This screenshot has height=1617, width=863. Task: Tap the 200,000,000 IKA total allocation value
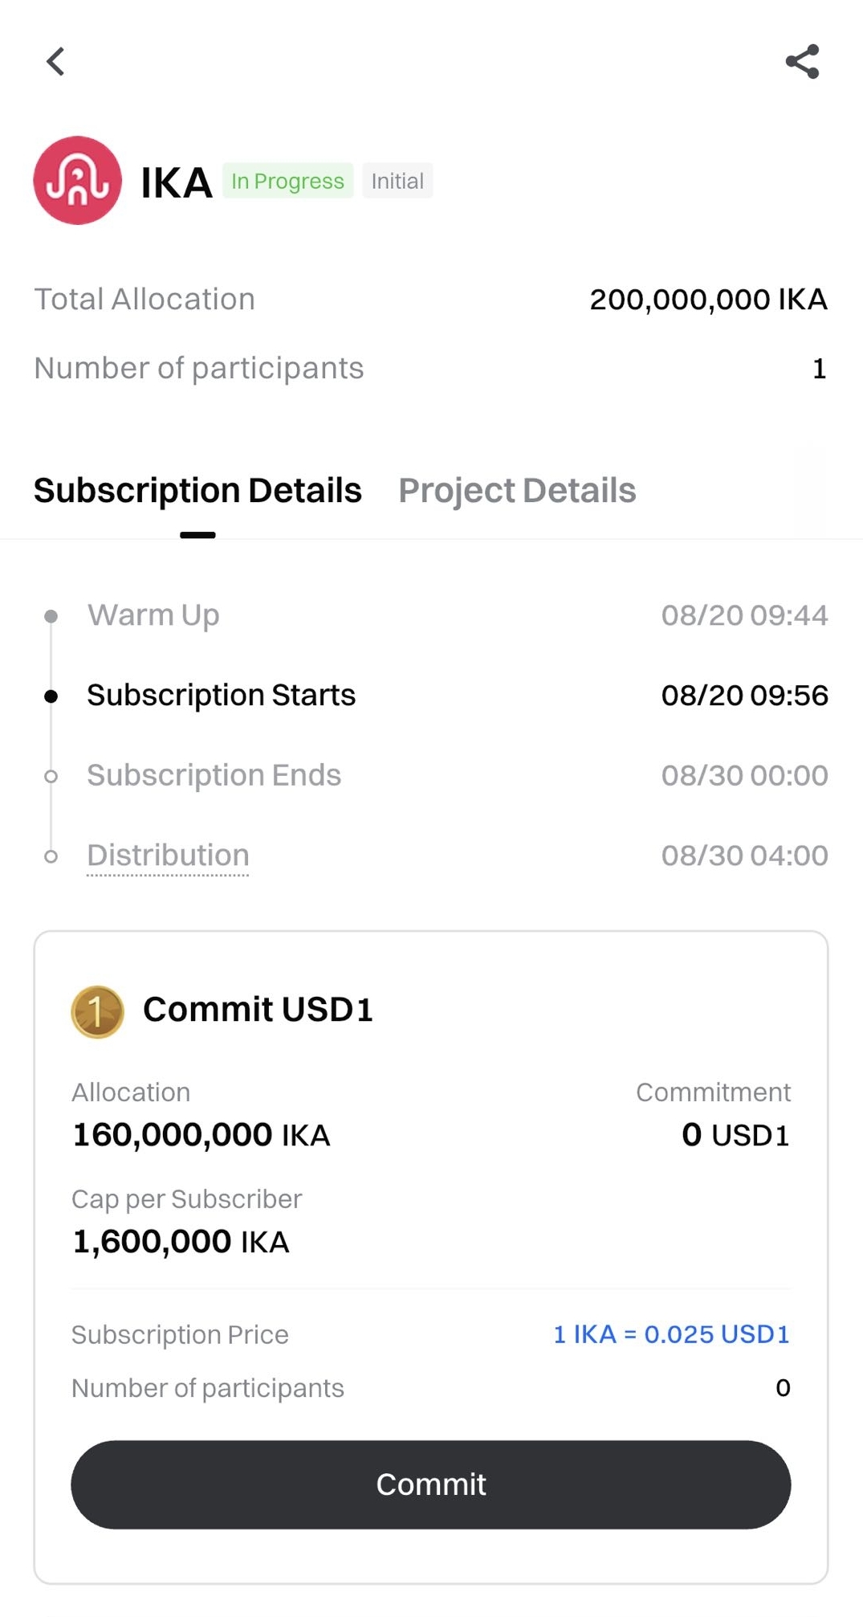point(708,300)
